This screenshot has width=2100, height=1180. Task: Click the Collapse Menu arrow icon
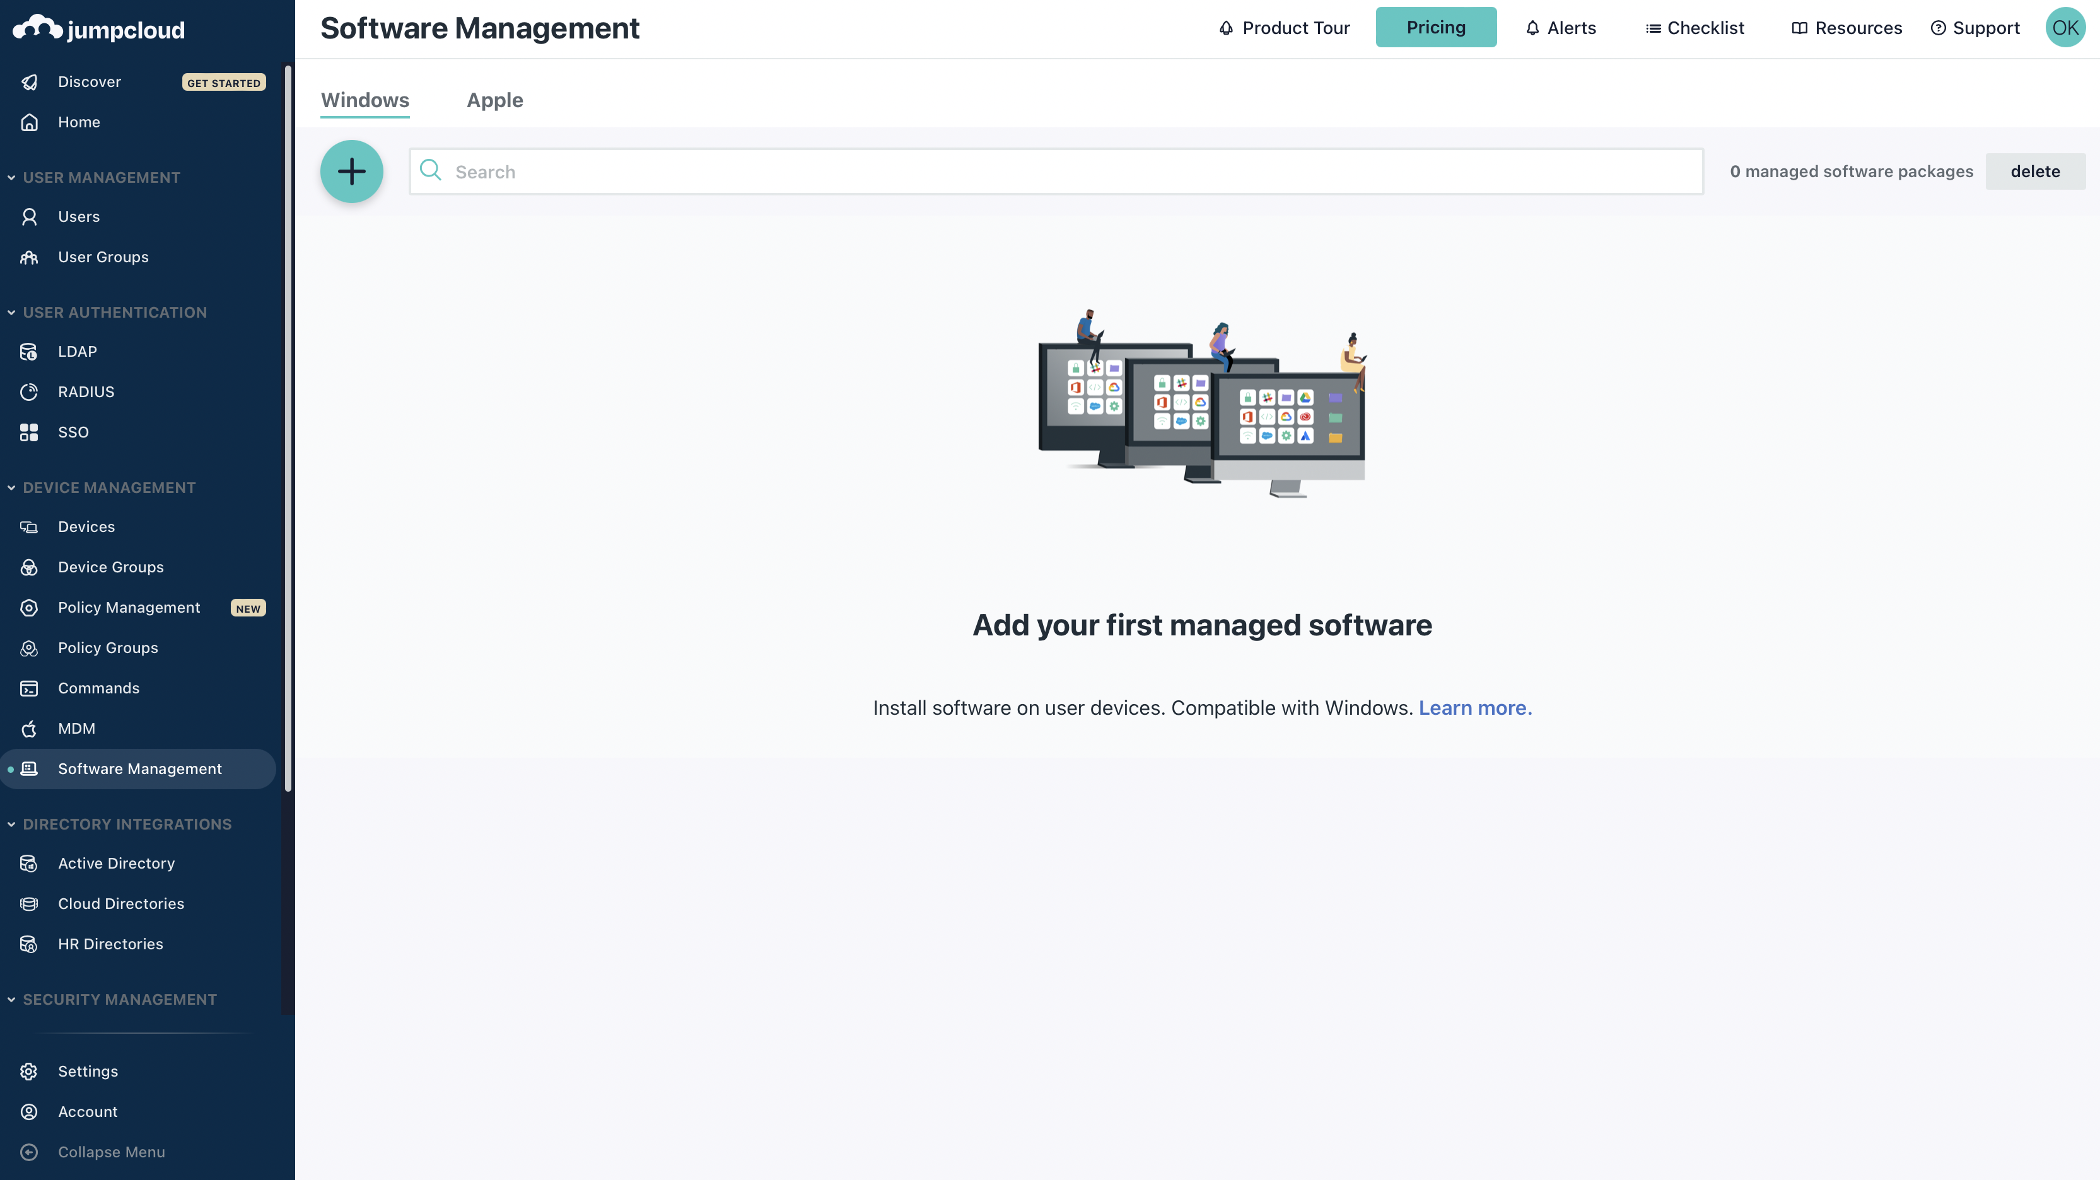(x=30, y=1152)
